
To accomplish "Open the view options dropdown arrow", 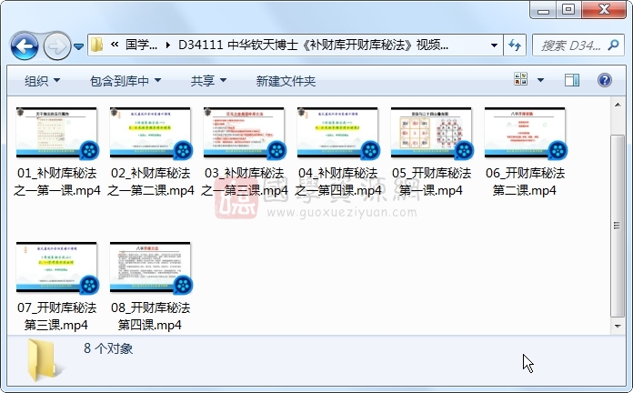I will tap(540, 80).
